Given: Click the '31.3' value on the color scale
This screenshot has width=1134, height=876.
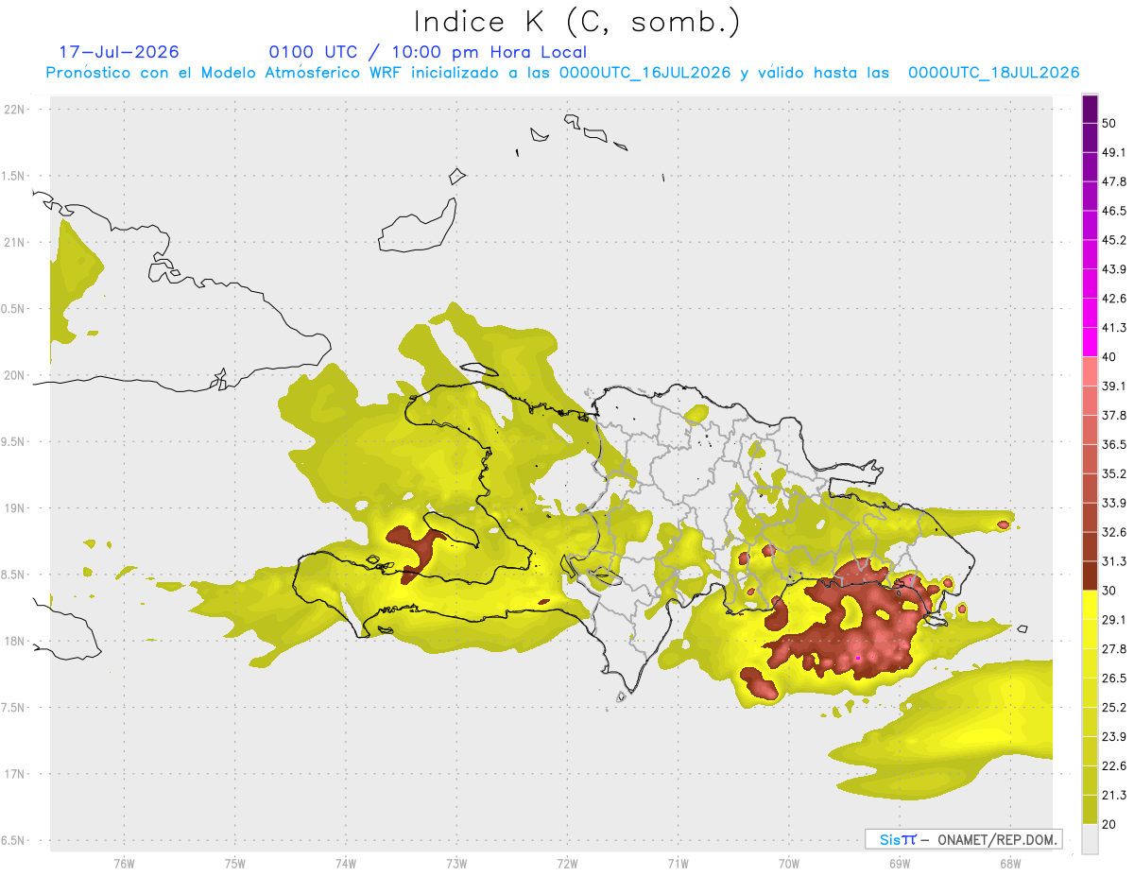Looking at the screenshot, I should 1114,561.
